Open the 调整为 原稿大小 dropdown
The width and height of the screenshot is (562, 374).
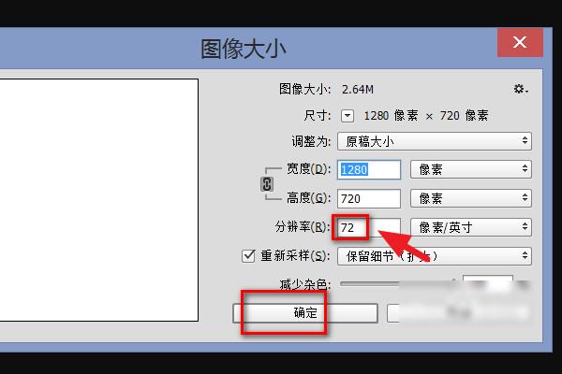point(435,141)
